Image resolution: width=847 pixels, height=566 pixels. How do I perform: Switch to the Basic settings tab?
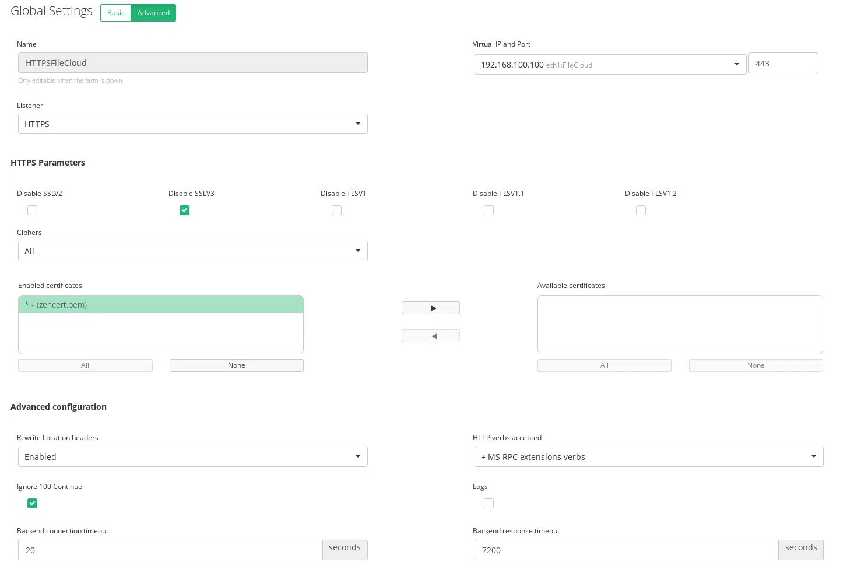[x=115, y=13]
